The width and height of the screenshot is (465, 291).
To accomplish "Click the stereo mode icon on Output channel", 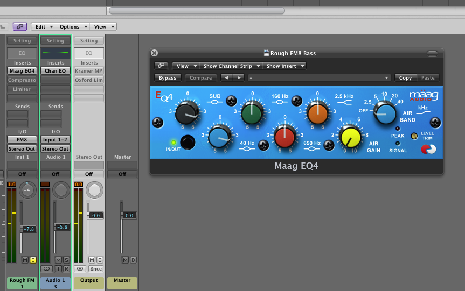I will [x=80, y=269].
